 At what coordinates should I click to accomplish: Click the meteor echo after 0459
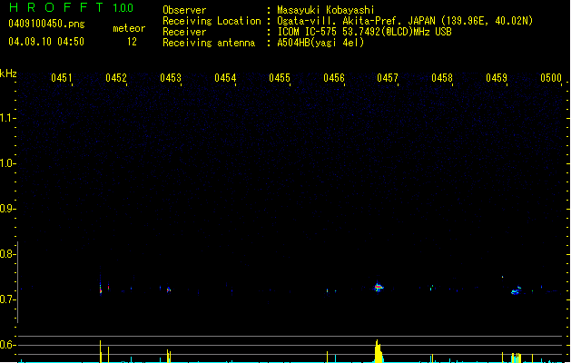516,290
